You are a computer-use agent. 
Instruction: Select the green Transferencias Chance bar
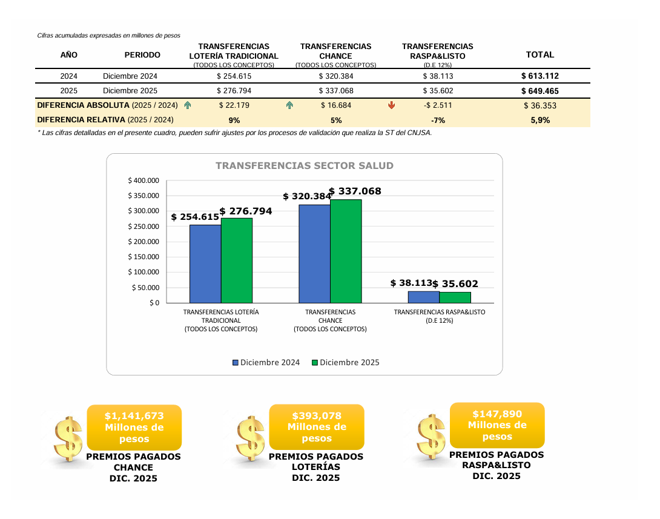tap(346, 251)
